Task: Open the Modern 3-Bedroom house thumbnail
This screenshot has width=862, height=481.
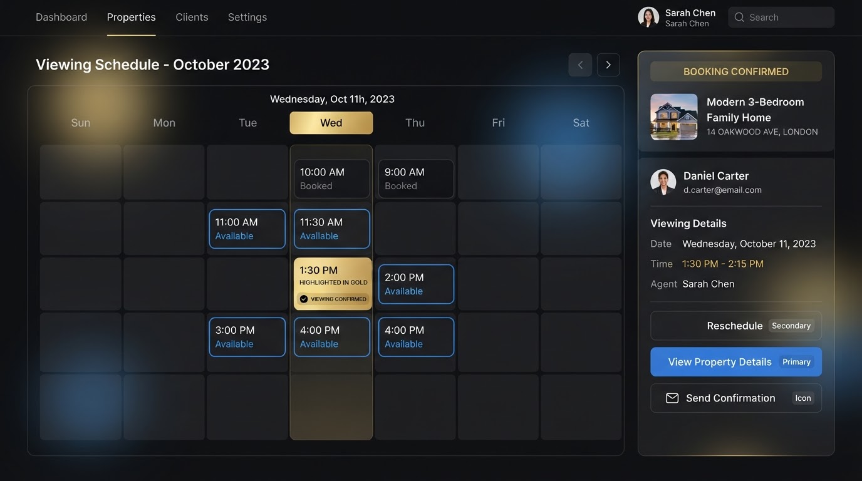Action: 674,116
